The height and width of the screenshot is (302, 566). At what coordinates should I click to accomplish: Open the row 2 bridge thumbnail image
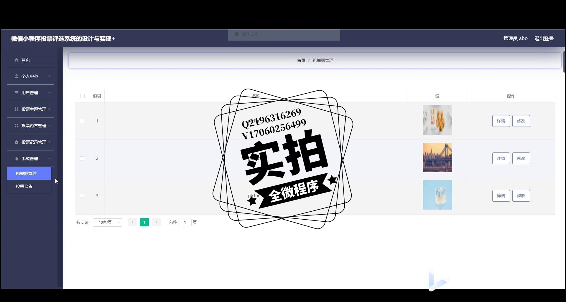pyautogui.click(x=437, y=157)
